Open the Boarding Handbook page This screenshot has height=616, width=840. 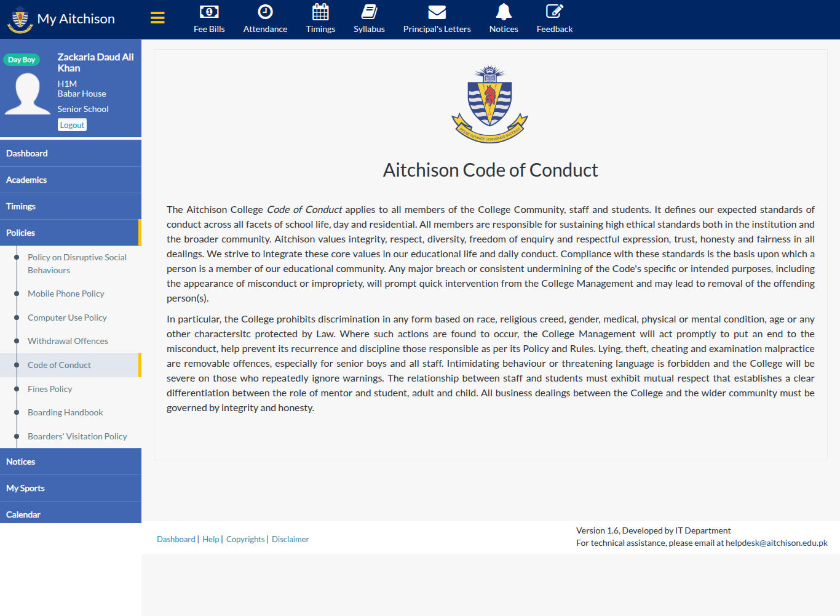pos(65,412)
